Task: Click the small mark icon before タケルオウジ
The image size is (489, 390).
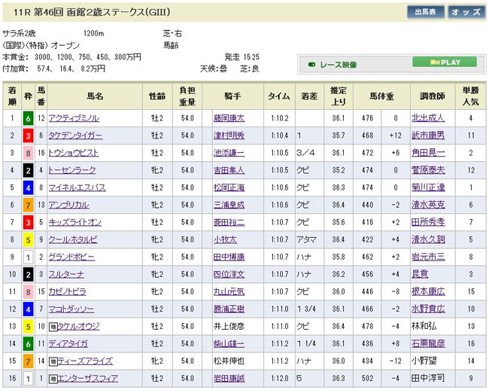Action: [54, 324]
